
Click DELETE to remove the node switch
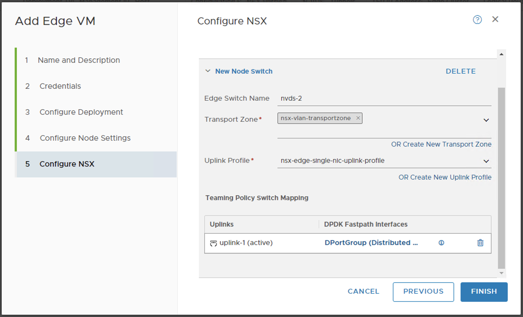click(x=461, y=71)
